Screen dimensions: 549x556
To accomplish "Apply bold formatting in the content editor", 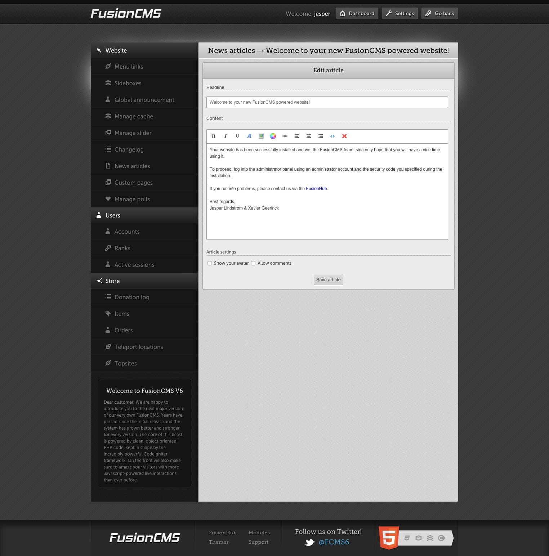I will 214,136.
